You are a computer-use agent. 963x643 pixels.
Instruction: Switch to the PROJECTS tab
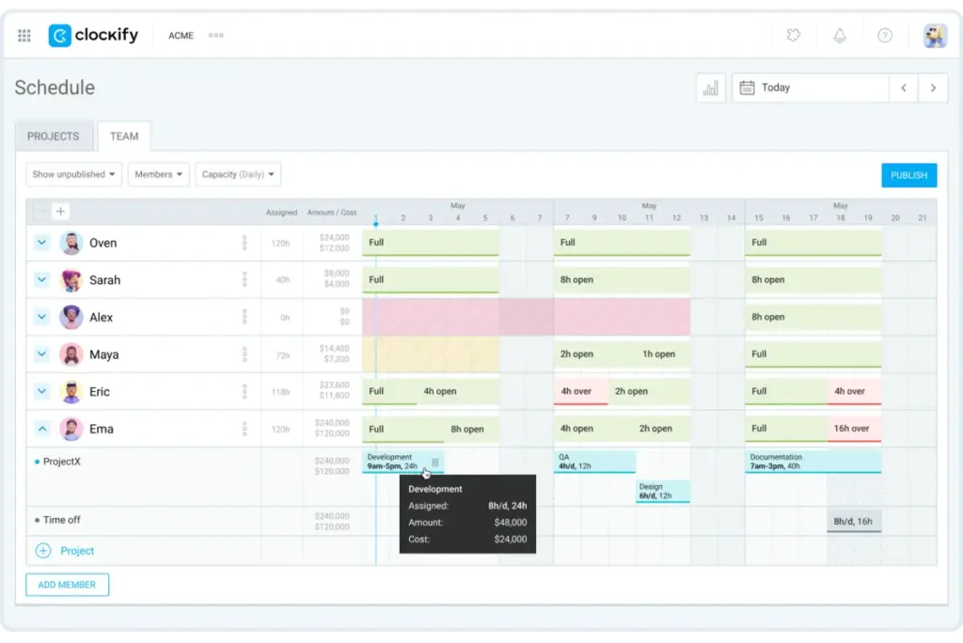(x=54, y=136)
